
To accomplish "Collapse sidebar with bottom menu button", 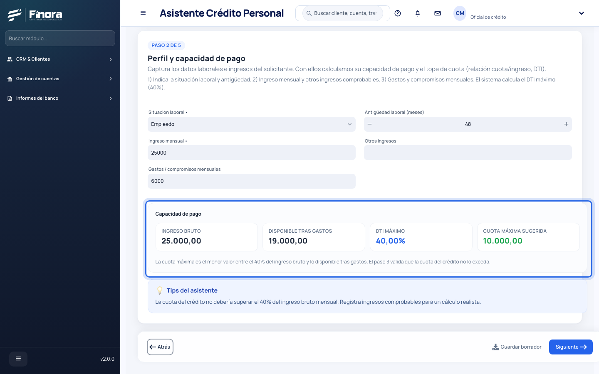I will [18, 359].
